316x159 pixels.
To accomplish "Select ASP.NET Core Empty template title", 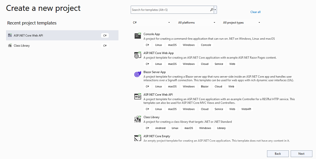I will 157,136.
